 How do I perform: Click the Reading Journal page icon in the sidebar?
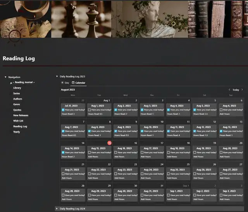pyautogui.click(x=11, y=83)
